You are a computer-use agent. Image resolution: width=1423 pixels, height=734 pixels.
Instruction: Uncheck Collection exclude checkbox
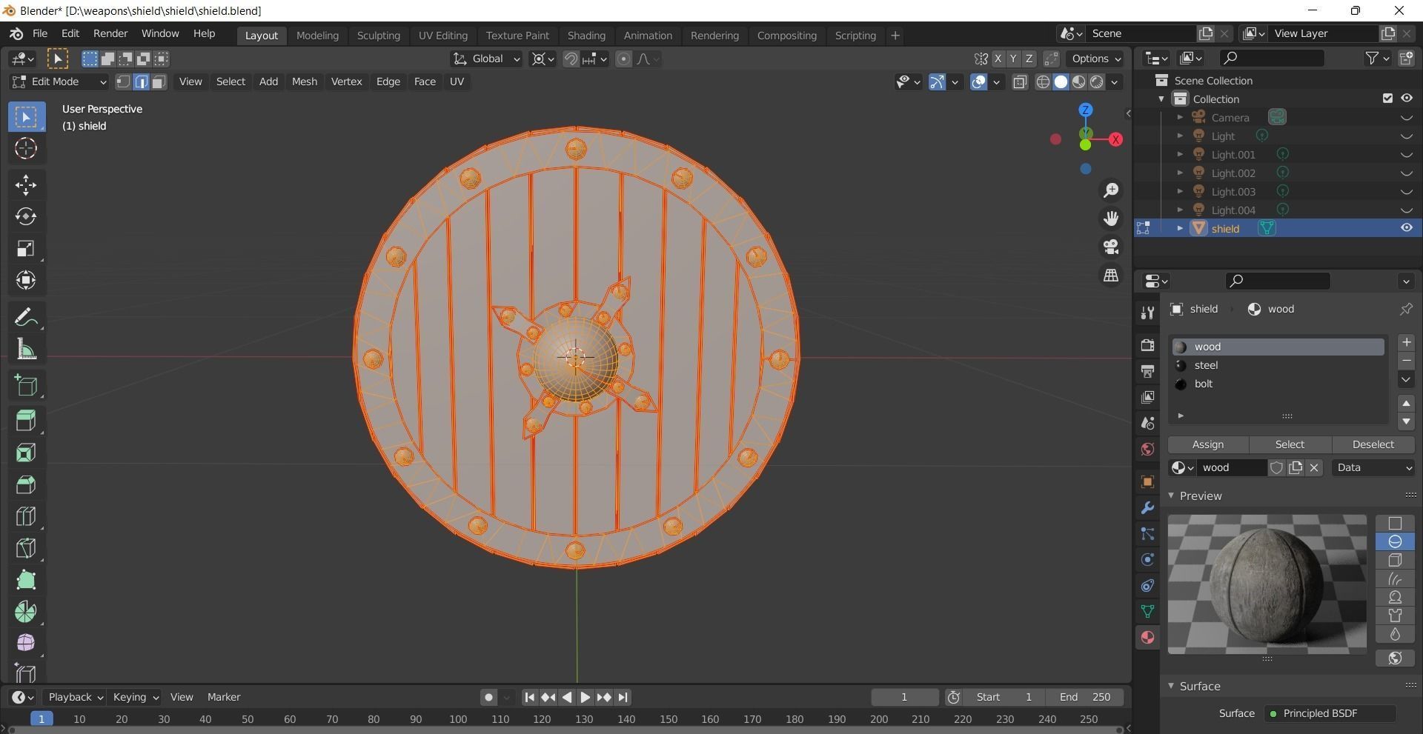pyautogui.click(x=1387, y=99)
